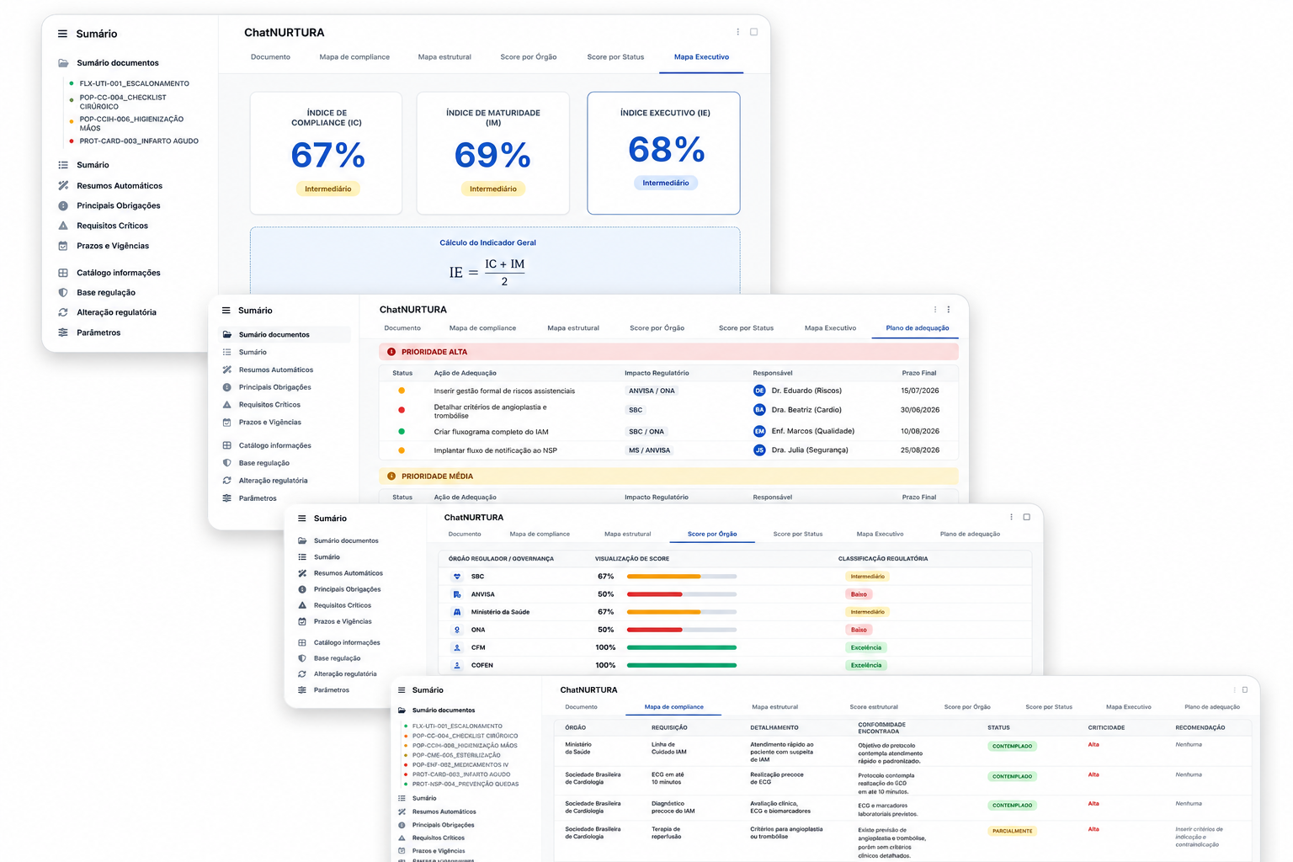
Task: Select Plano de adequação tab in second window
Action: coord(918,328)
